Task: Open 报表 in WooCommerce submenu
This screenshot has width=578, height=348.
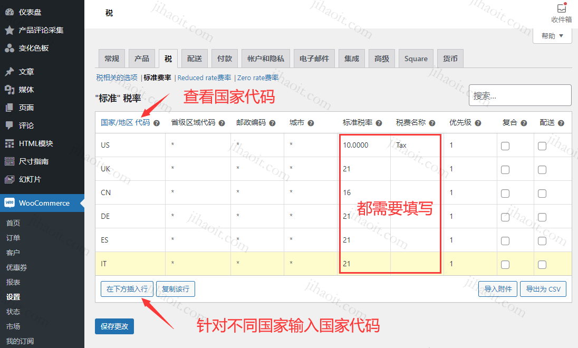Action: (x=13, y=283)
